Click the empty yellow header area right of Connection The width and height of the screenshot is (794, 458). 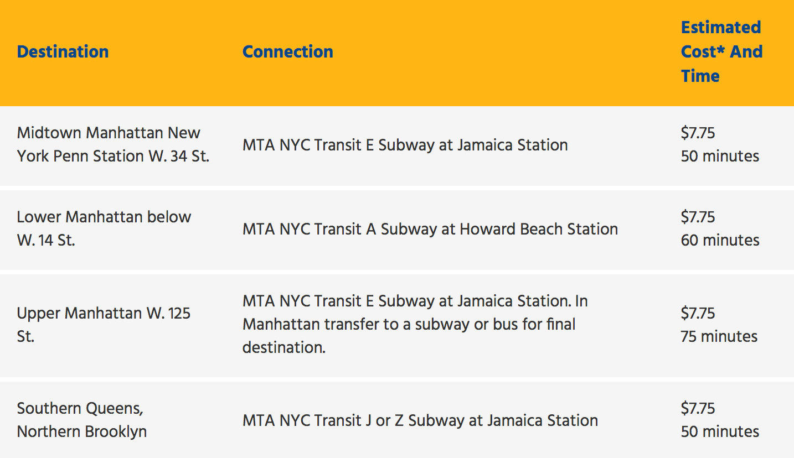[x=498, y=52]
